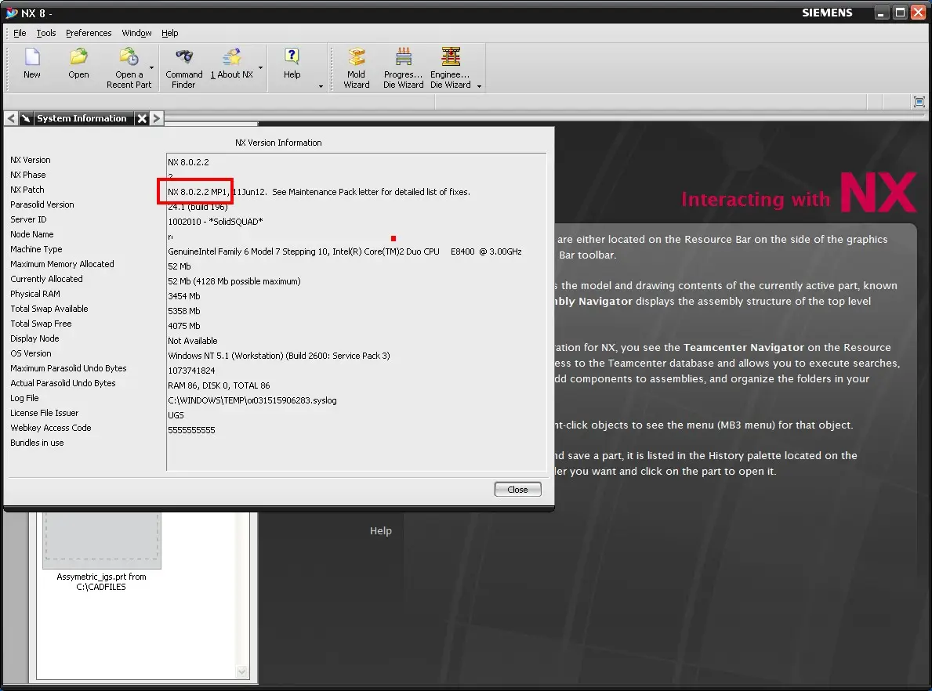Click the NX 8.0.2.2 version value

pyautogui.click(x=188, y=162)
